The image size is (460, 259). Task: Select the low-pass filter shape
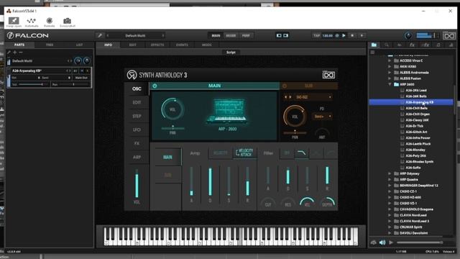301,153
